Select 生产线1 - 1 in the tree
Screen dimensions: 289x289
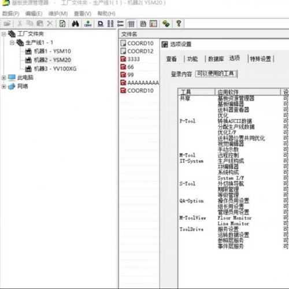click(39, 43)
